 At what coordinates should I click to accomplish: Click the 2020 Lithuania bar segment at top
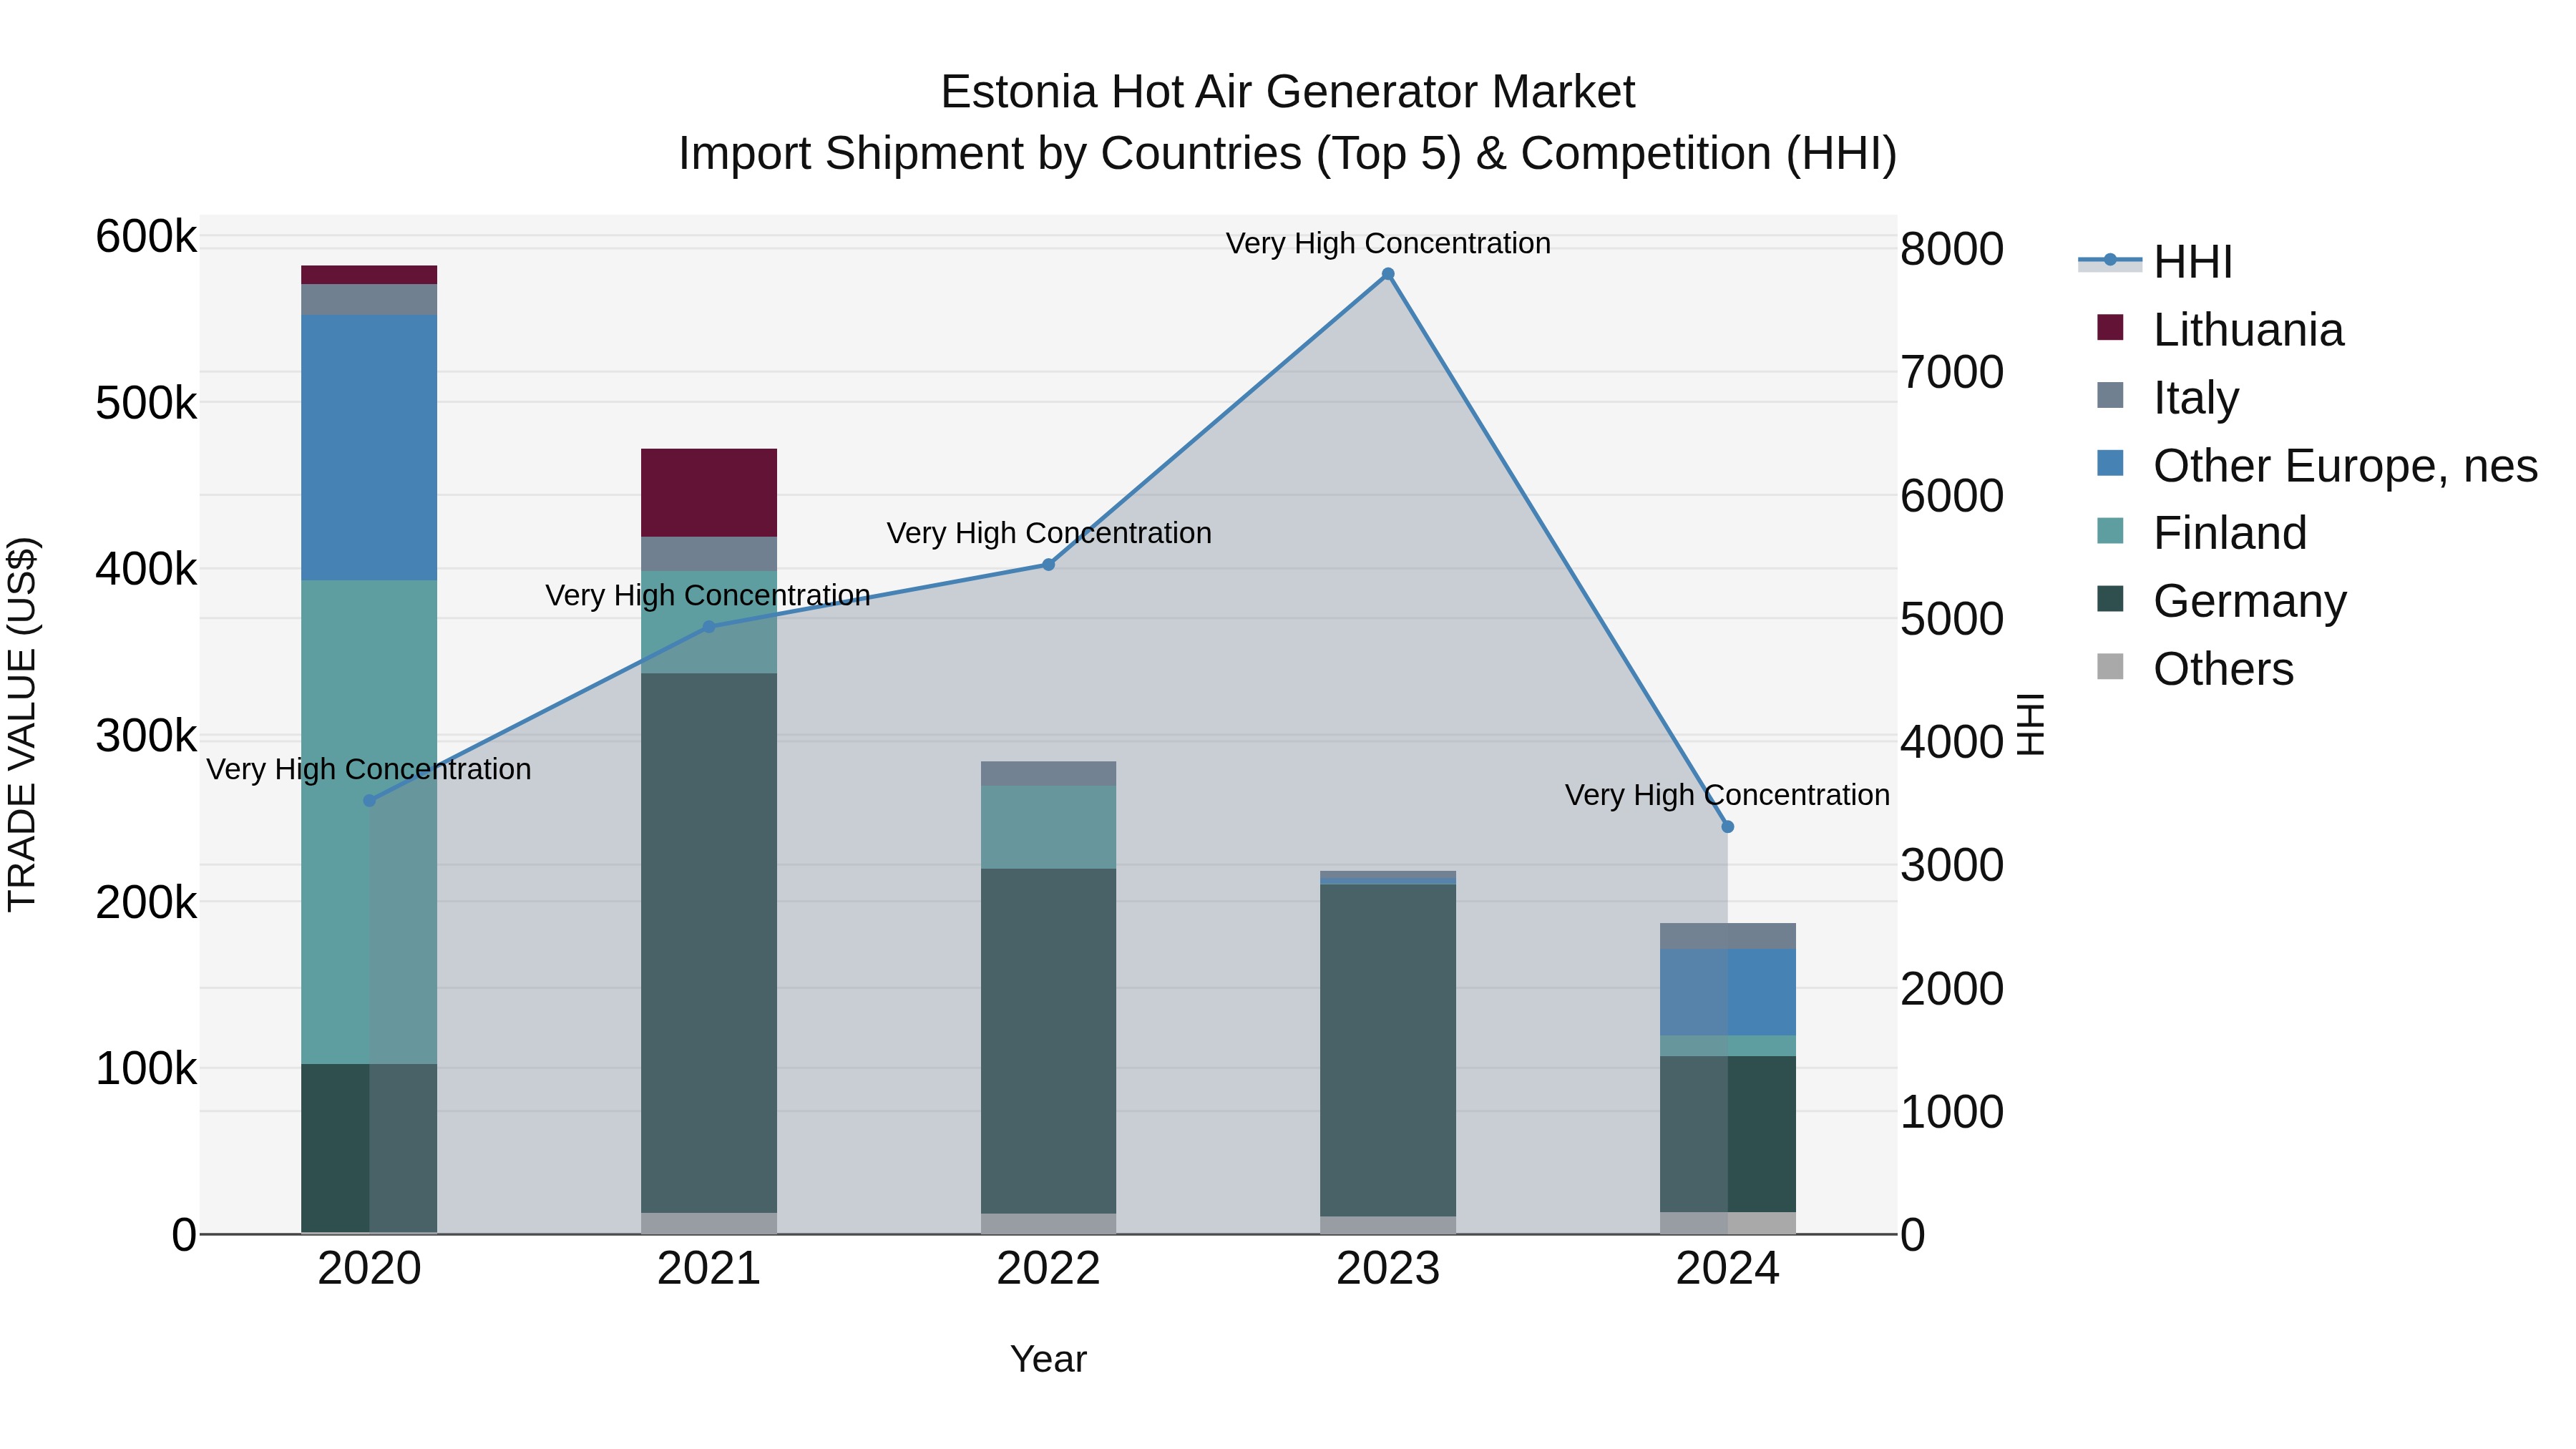369,275
